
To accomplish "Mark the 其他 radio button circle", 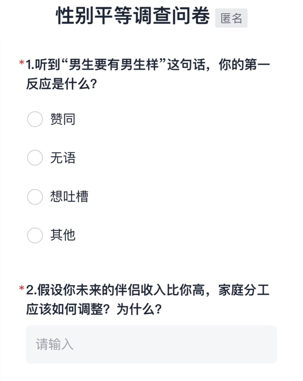I will (35, 235).
